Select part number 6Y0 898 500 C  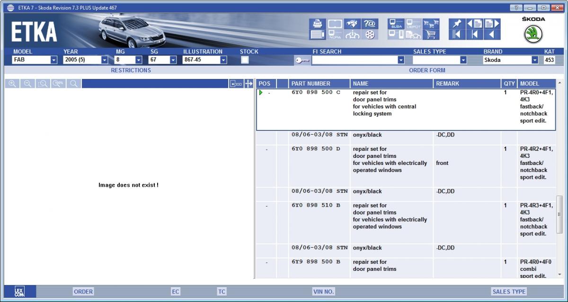pos(316,93)
